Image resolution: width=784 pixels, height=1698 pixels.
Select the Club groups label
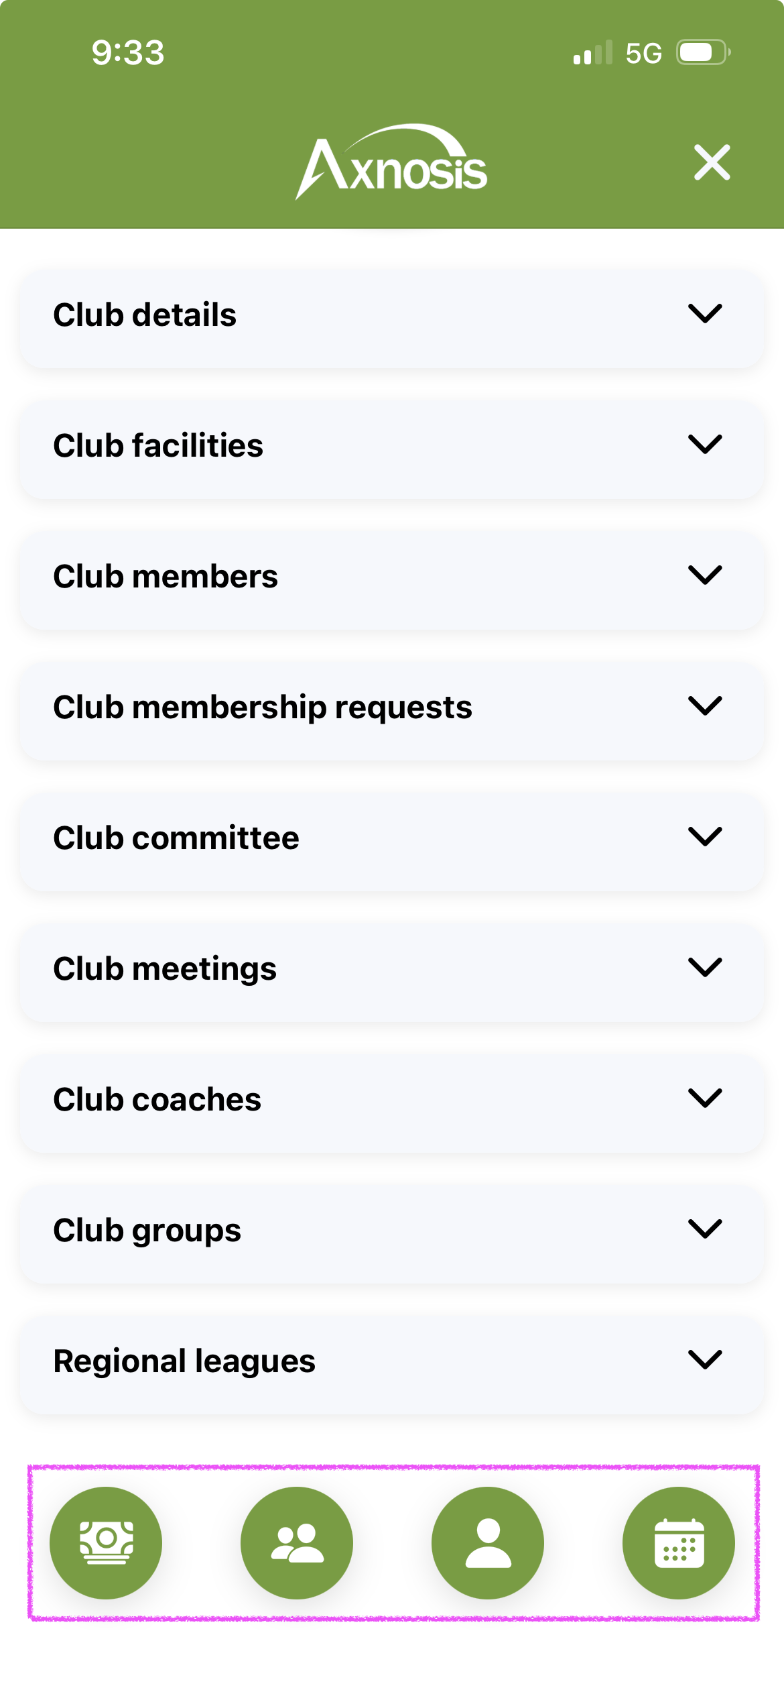[147, 1230]
